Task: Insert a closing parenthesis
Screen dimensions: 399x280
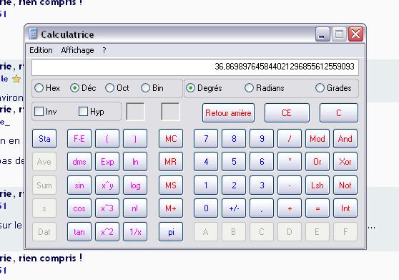Action: click(135, 139)
